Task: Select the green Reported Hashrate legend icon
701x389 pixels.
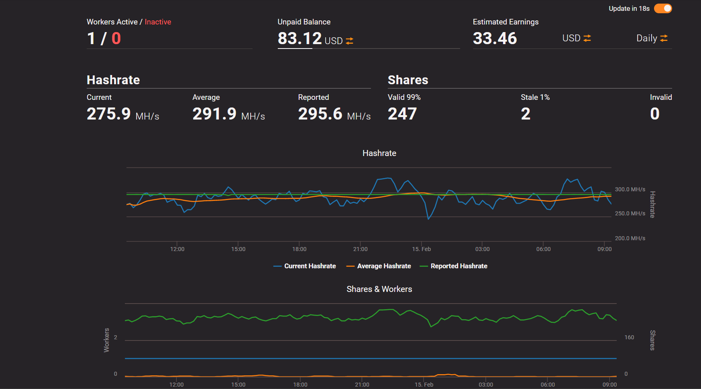Action: click(425, 266)
